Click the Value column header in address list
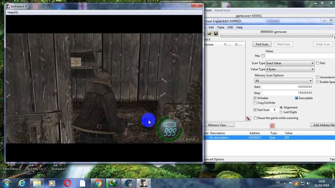The width and height of the screenshot is (335, 188). click(288, 133)
